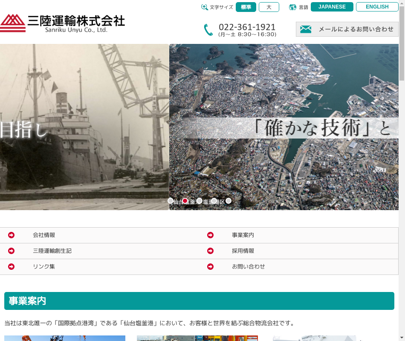
Task: Set text size to 標準
Action: coord(246,7)
